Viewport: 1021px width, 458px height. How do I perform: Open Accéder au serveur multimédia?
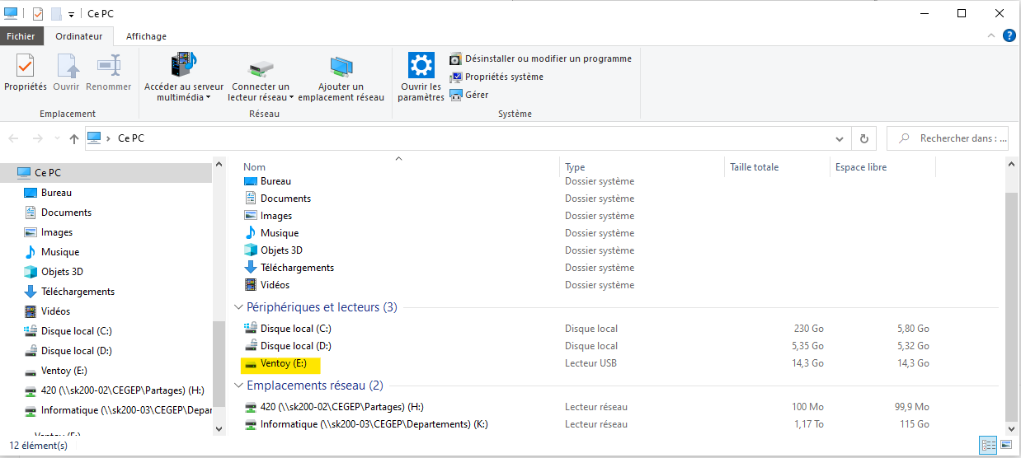(x=183, y=66)
